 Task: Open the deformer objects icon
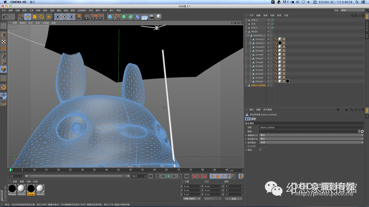(x=137, y=17)
